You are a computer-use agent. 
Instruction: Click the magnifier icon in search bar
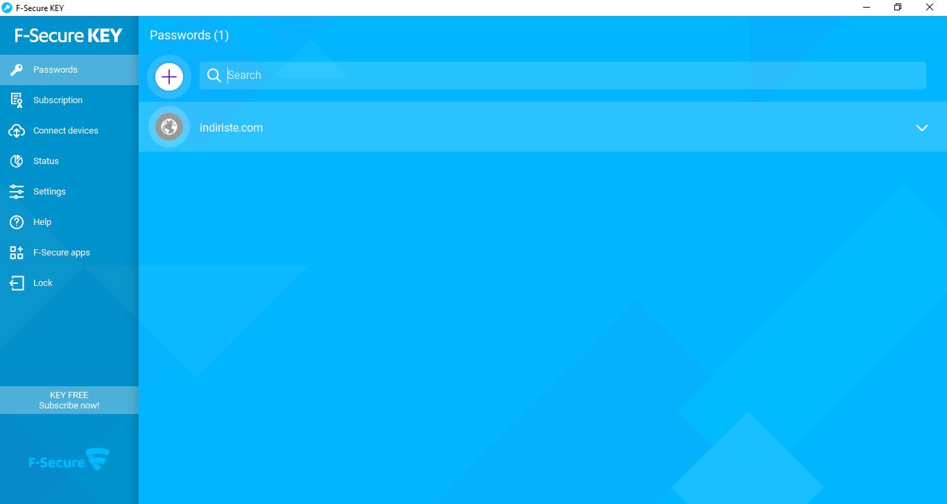coord(214,75)
